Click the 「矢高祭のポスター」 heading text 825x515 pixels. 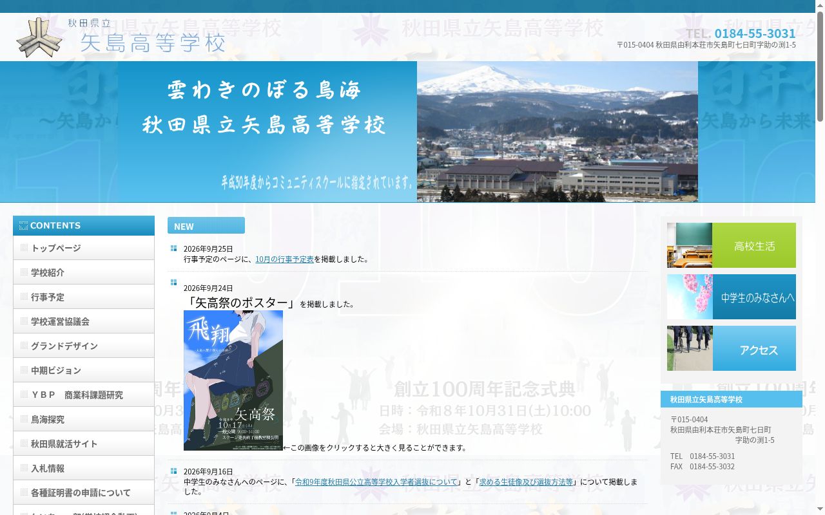pos(241,303)
